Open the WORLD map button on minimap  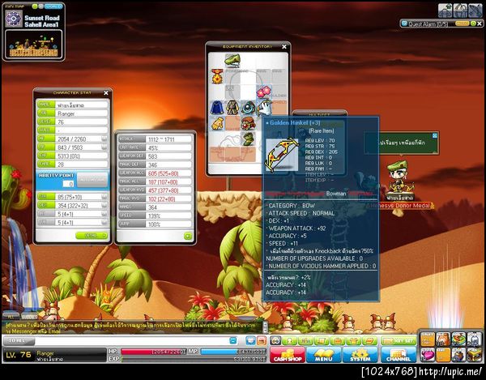tap(53, 6)
